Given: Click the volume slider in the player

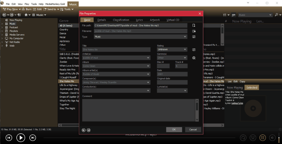Looking at the screenshot, I should [x=279, y=137].
